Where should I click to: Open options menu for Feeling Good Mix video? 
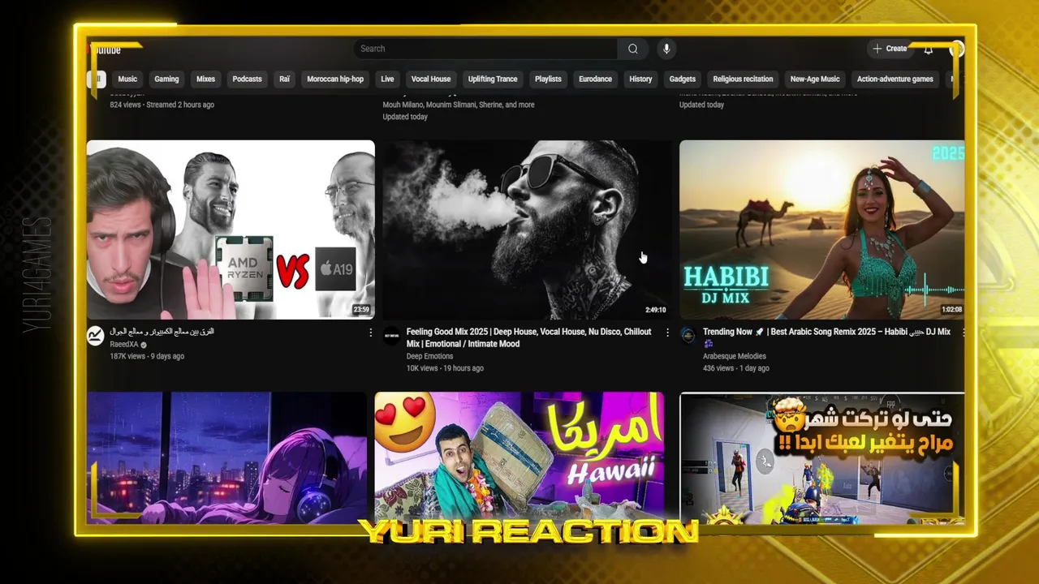coord(667,333)
